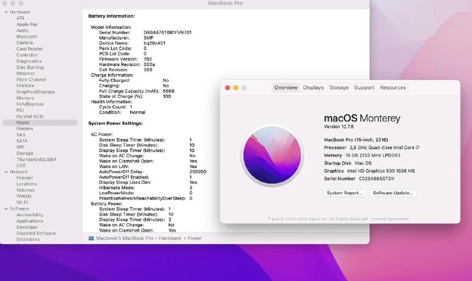Select Bluetooth in sidebar

[x=27, y=37]
